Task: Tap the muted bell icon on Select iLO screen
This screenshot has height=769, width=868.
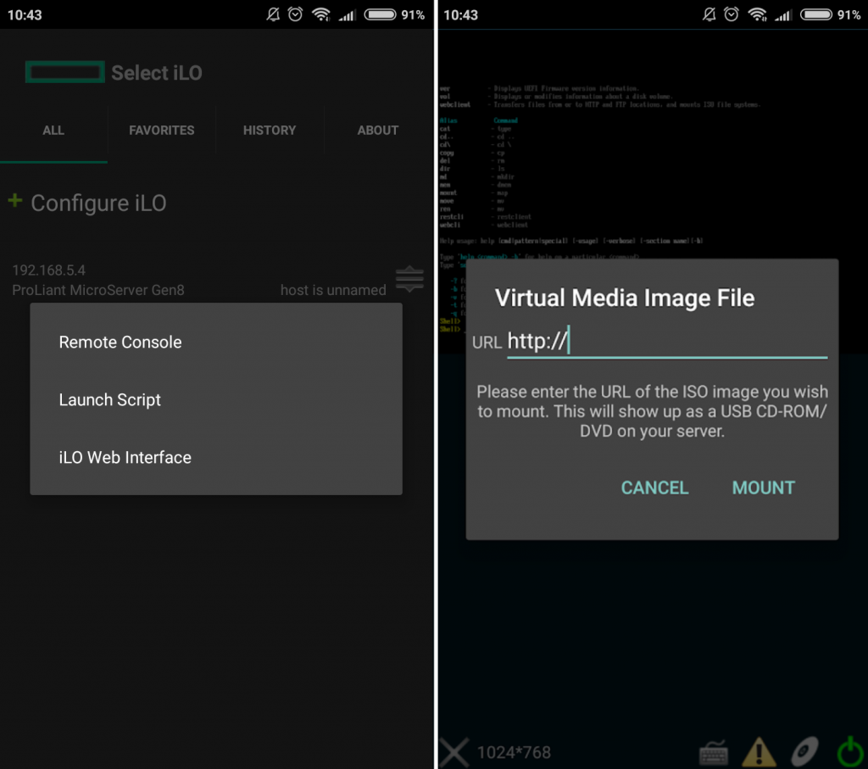Action: point(273,14)
